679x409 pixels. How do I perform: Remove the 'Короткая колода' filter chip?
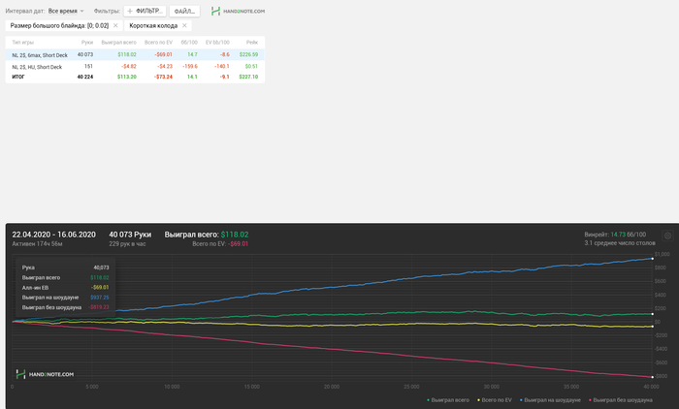coord(184,25)
